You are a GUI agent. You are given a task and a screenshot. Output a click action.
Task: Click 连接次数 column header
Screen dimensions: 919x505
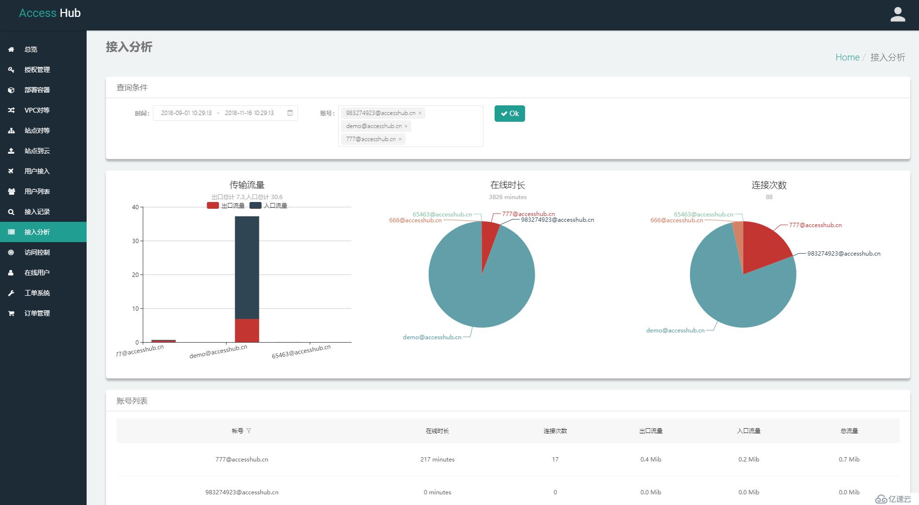coord(555,431)
